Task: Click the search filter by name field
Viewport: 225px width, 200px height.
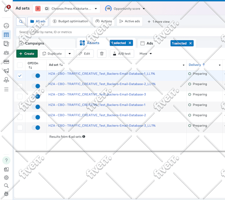Action: [x=121, y=32]
